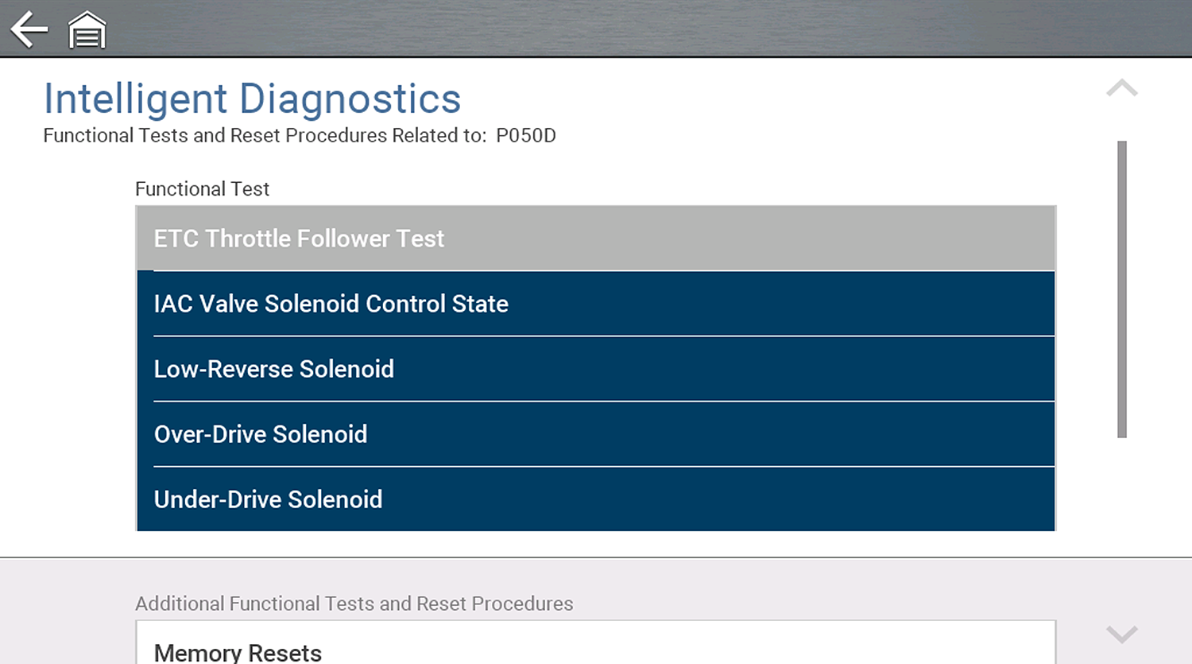This screenshot has width=1192, height=664.
Task: Run the Low-Reverse Solenoid test
Action: (595, 369)
